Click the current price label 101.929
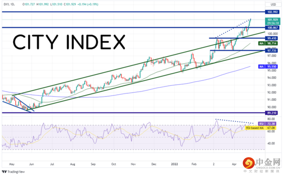The image size is (284, 176). tap(273, 20)
